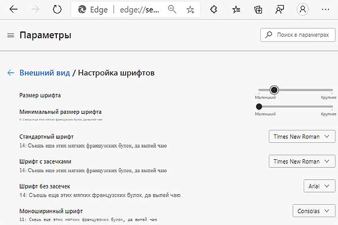
Task: Click the Размер шрифта label
Action: point(40,95)
